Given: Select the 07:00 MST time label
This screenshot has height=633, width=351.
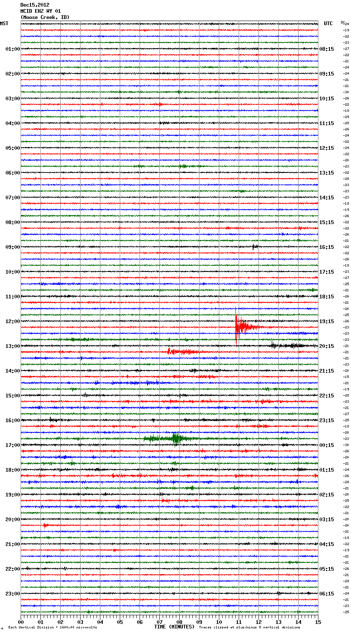Looking at the screenshot, I should pyautogui.click(x=13, y=198).
